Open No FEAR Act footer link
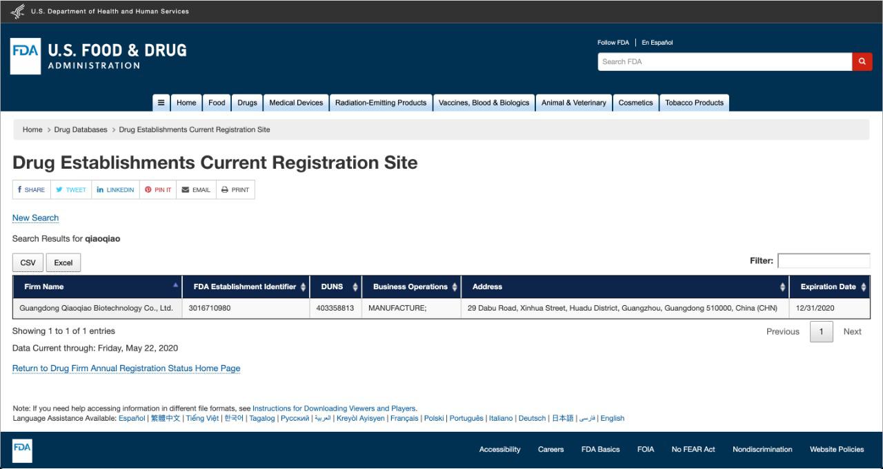883x469 pixels. 693,450
